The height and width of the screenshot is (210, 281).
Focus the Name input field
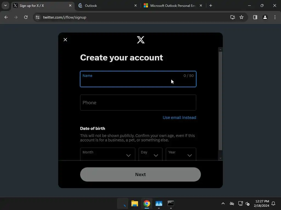pyautogui.click(x=138, y=79)
